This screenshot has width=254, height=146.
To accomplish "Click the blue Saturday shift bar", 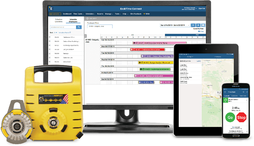I will pos(146,82).
